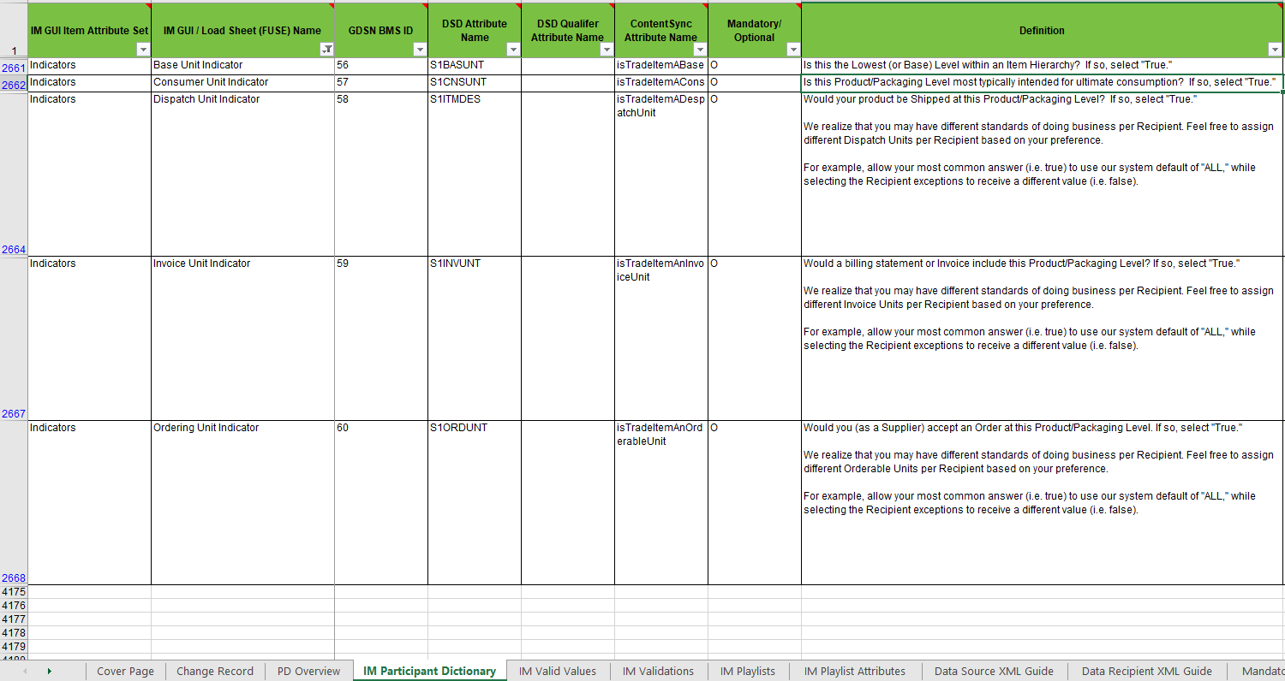Switch to the IM Playlist Attributes sheet
1285x681 pixels.
(854, 671)
